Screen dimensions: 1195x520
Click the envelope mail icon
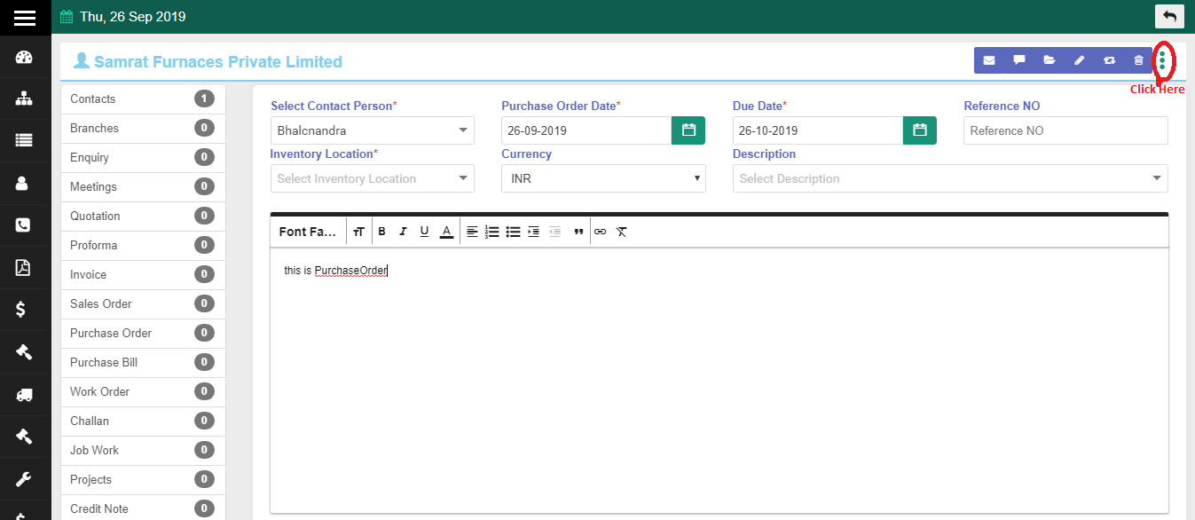tap(989, 60)
